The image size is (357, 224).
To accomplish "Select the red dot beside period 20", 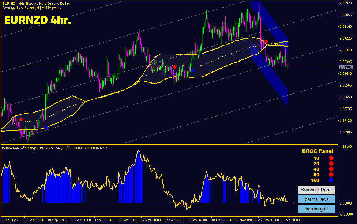I will [x=331, y=164].
